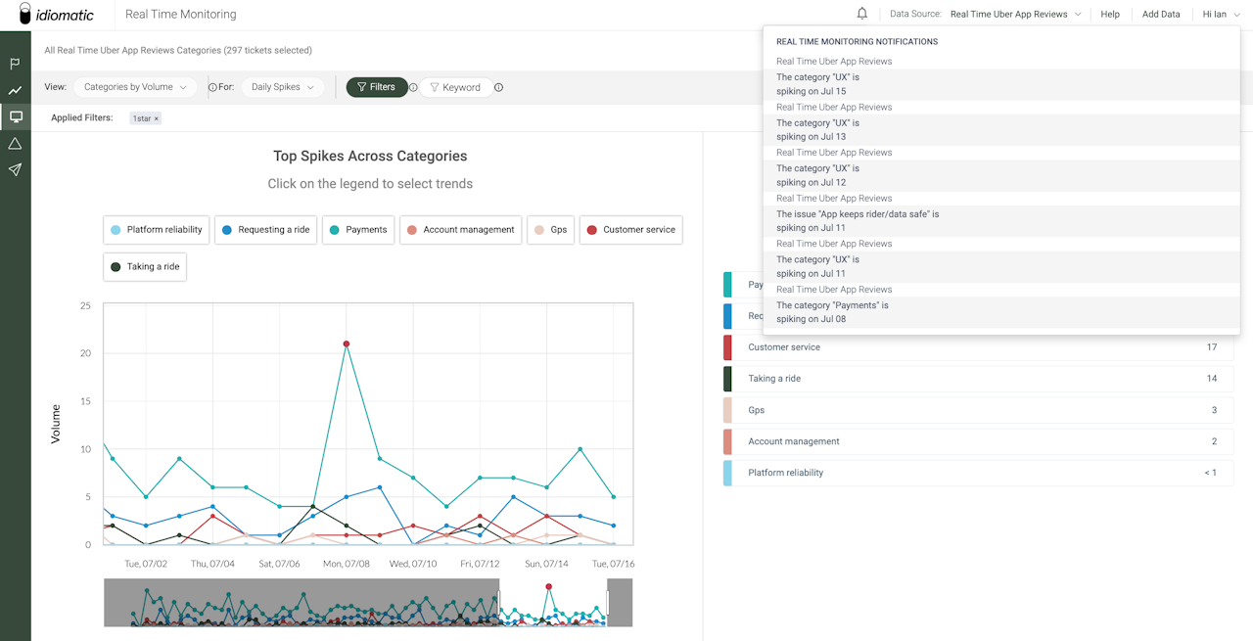Expand the Categories by Volume dropdown
Viewport: 1253px width, 641px height.
(135, 87)
